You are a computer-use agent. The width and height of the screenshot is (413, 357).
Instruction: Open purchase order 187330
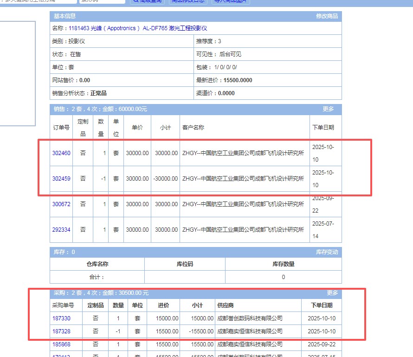(x=61, y=318)
